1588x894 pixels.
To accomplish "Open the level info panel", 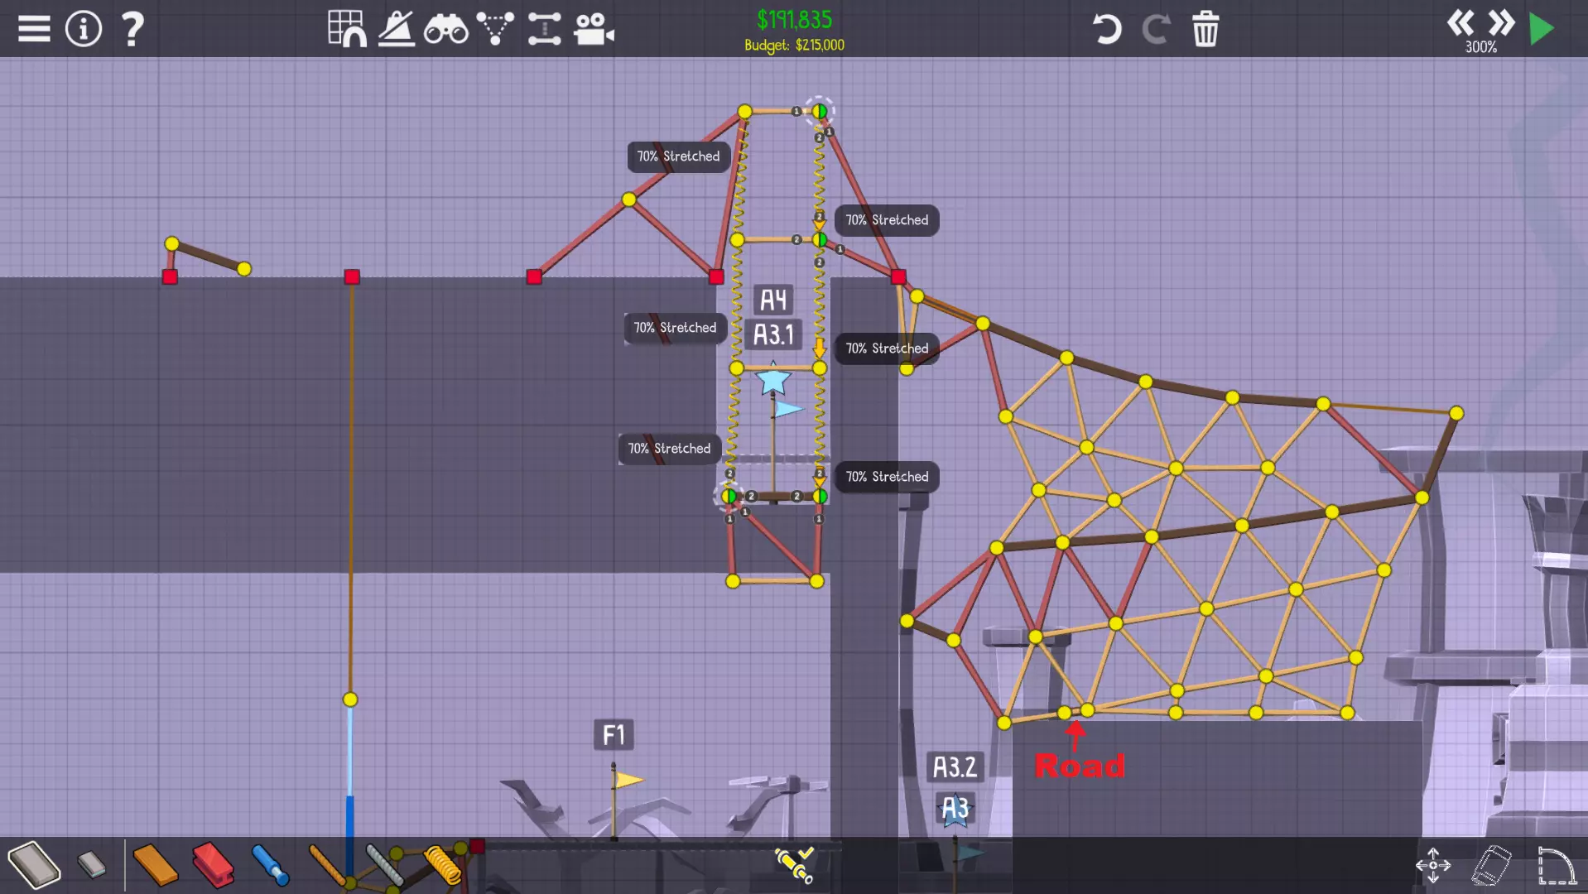I will point(84,29).
